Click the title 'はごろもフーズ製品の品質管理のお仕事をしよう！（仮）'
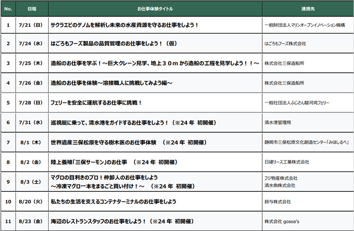The width and height of the screenshot is (354, 231). click(x=114, y=44)
